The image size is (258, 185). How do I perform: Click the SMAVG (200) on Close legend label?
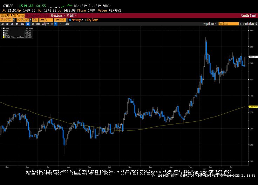point(14,37)
